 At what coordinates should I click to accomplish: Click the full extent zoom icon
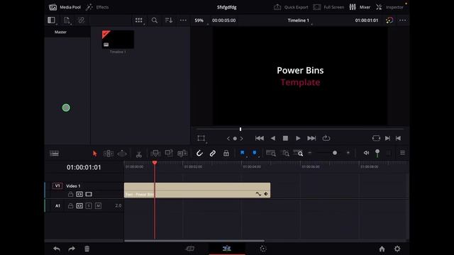tap(271, 153)
